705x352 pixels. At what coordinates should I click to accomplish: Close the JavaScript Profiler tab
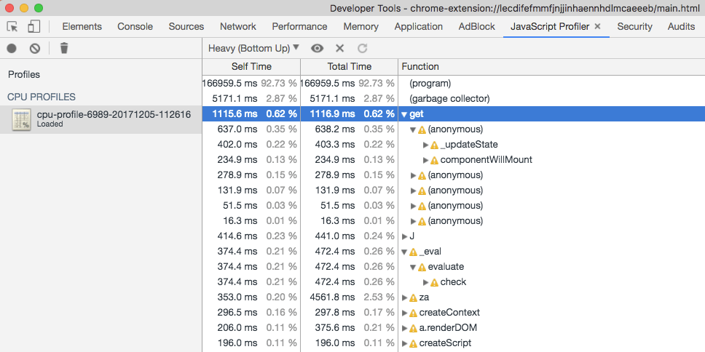(597, 26)
